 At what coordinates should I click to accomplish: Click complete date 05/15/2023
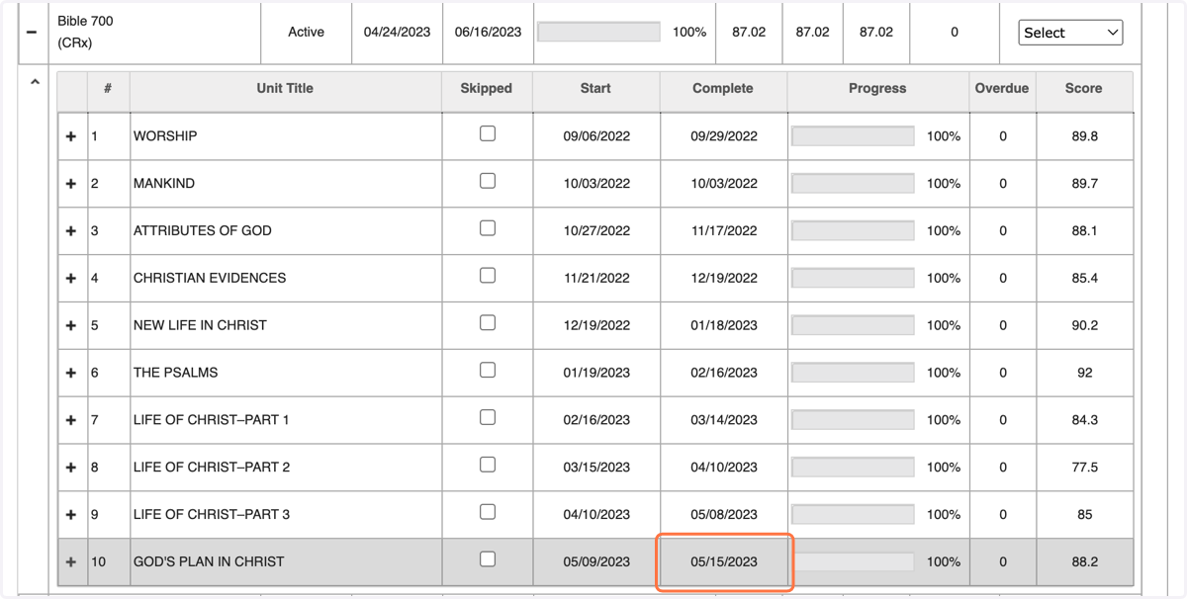coord(724,562)
